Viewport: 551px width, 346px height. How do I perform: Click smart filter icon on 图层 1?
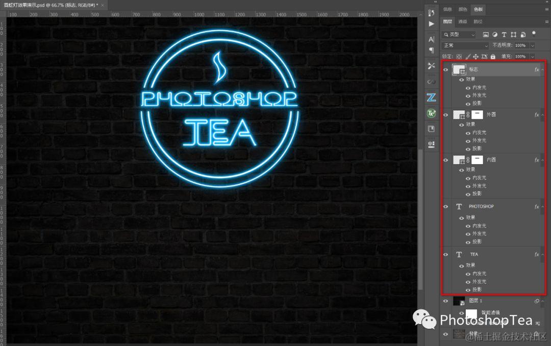[x=537, y=301]
